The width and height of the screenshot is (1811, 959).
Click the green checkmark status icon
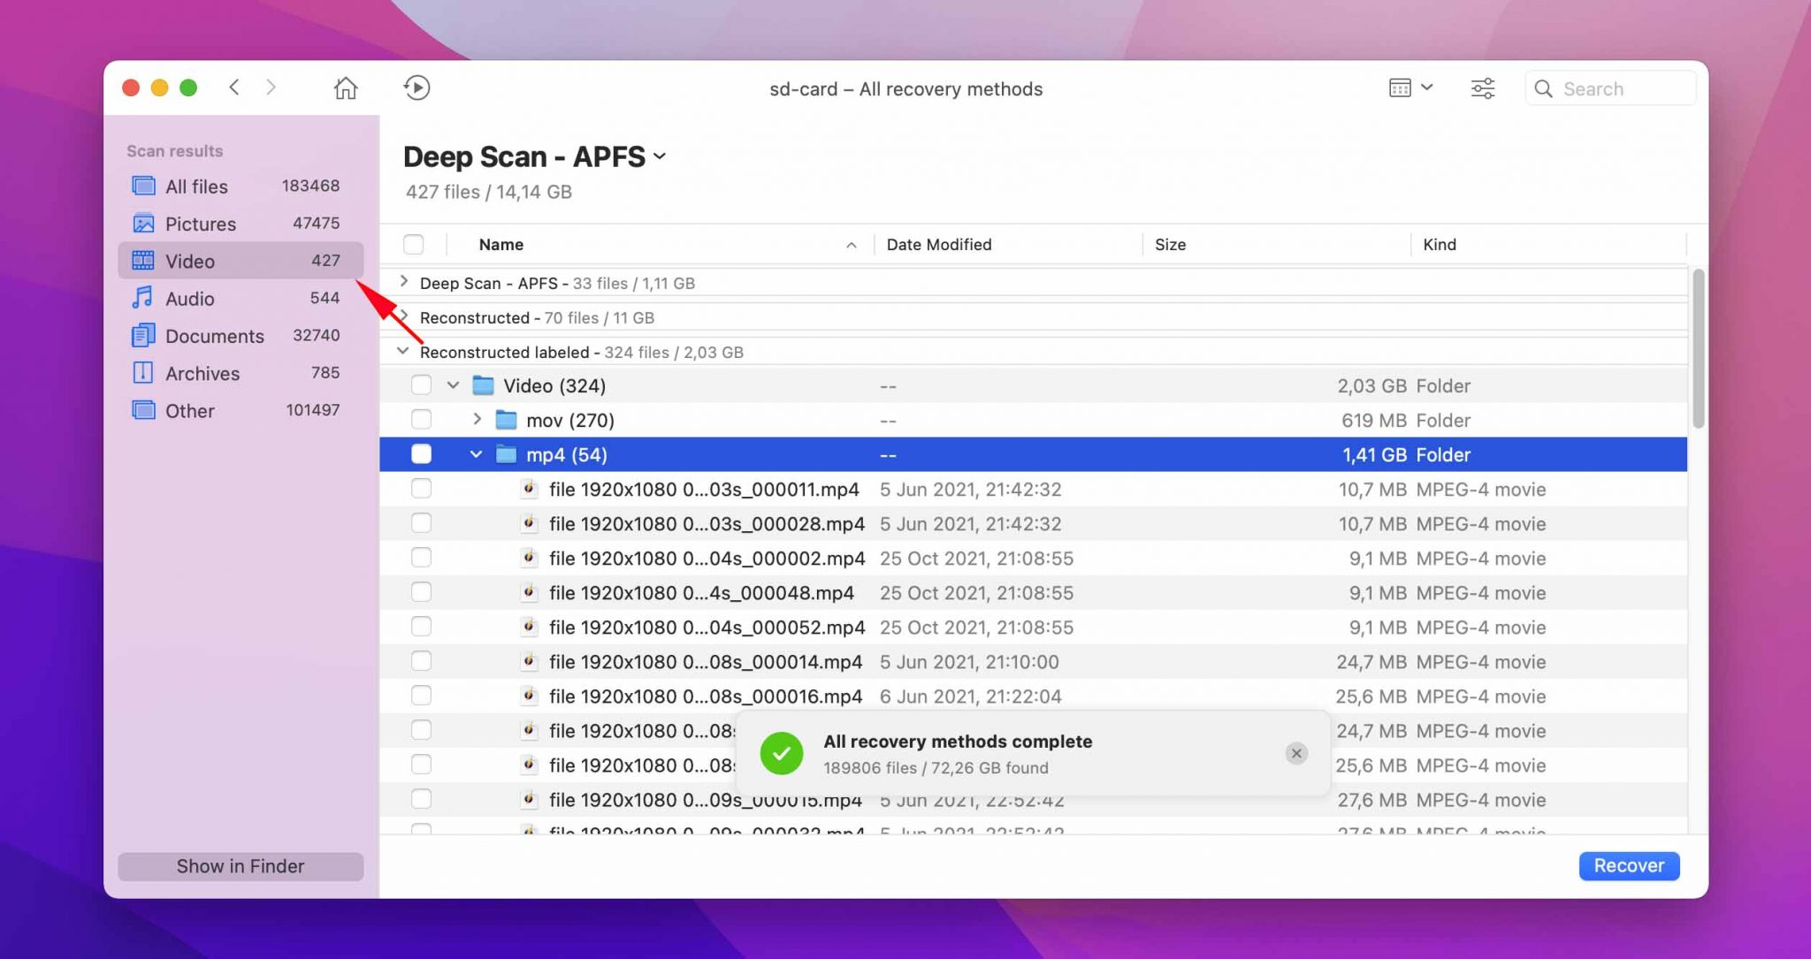[782, 753]
